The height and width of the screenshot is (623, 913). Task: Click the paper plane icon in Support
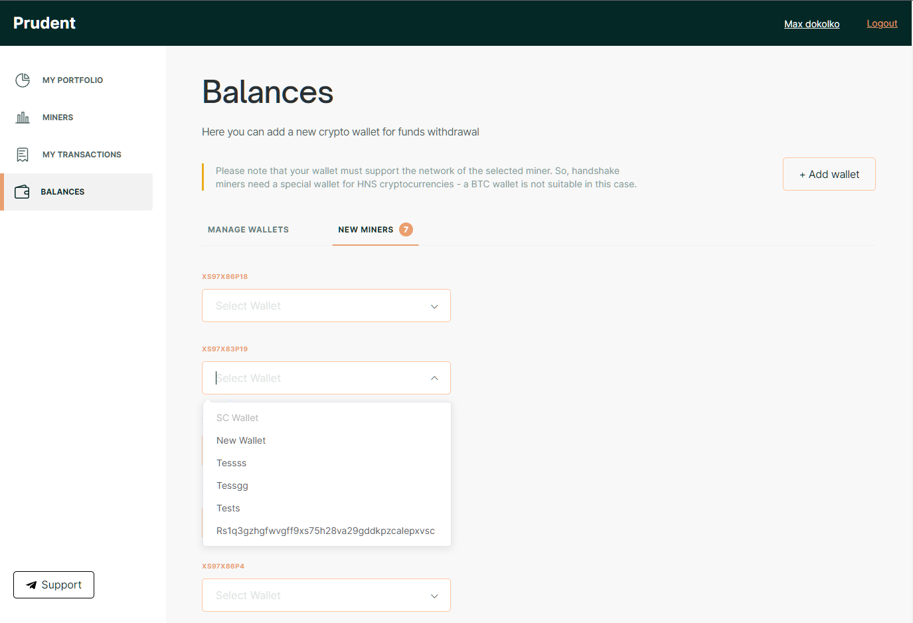pos(31,585)
